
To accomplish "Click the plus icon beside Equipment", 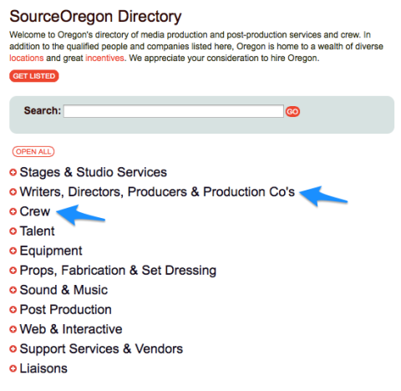I will tap(13, 251).
